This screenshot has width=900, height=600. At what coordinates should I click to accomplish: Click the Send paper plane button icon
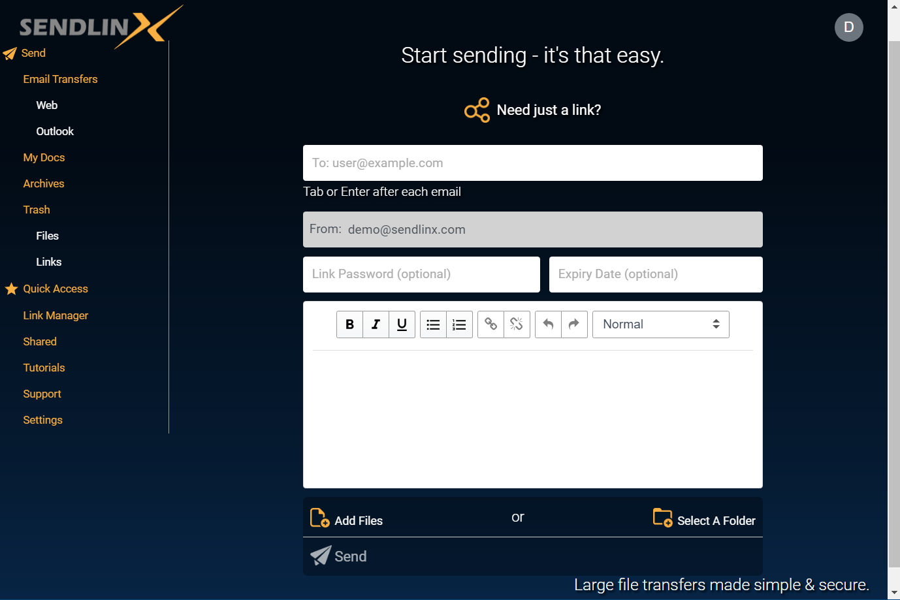pyautogui.click(x=320, y=556)
